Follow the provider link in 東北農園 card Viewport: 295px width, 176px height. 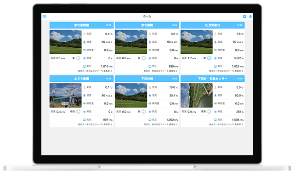pos(161,71)
